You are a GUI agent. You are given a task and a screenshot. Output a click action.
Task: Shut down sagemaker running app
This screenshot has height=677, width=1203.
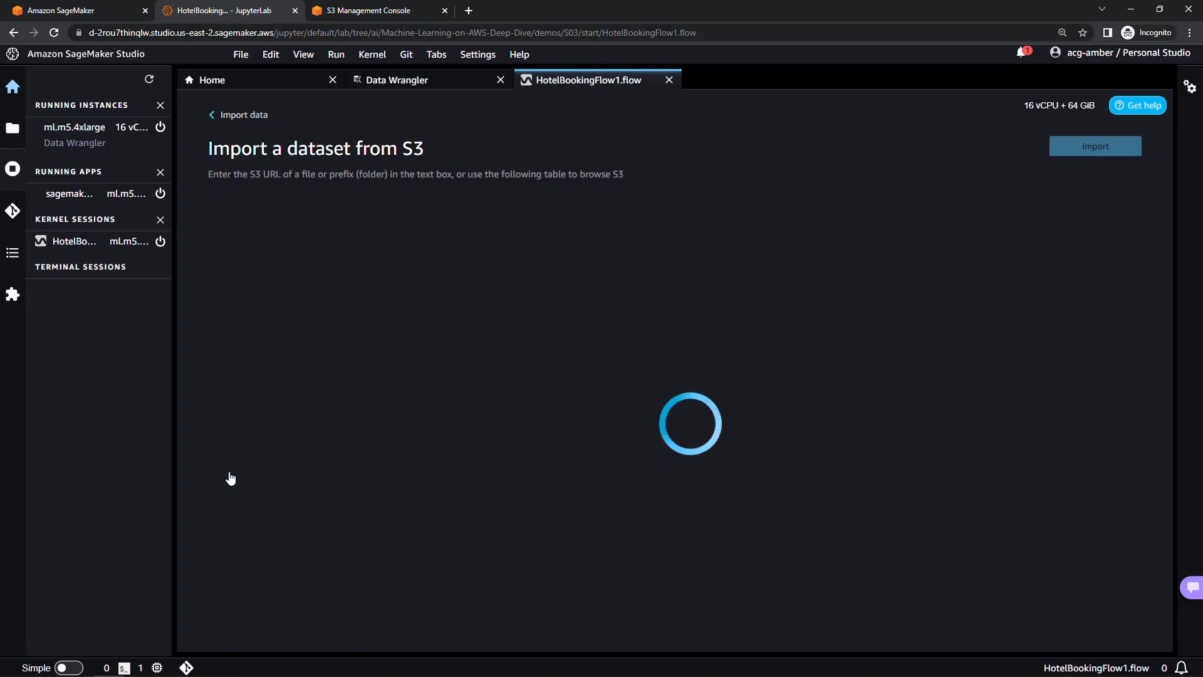pyautogui.click(x=160, y=194)
